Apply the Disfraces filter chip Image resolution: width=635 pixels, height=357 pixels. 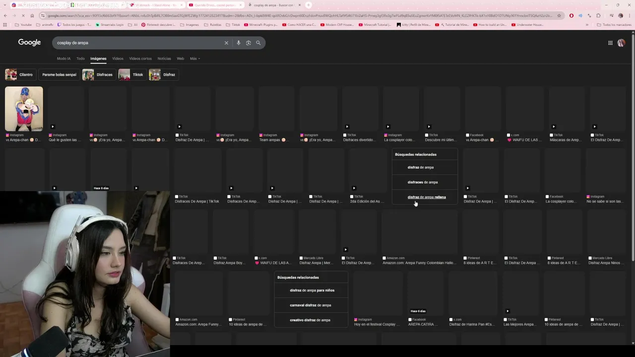click(98, 74)
